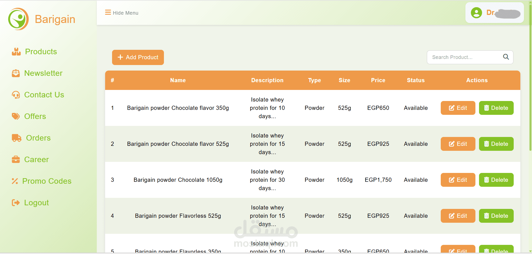Delete Barigain powder Chocolate flavor 350g

coord(496,108)
